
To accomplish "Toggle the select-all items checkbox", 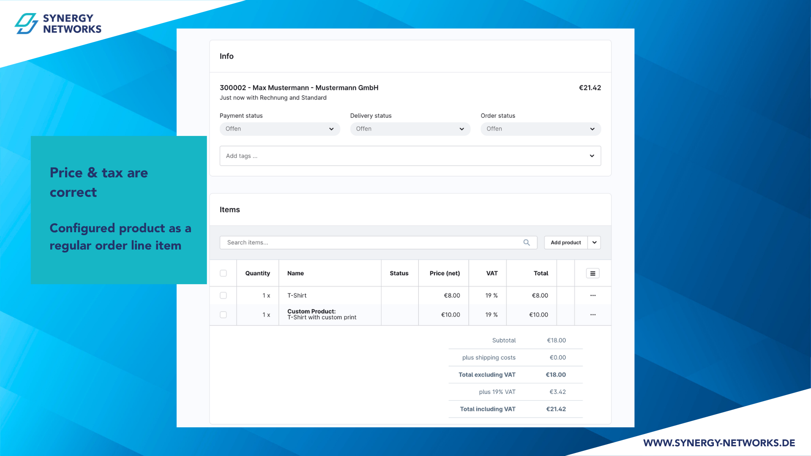I will point(223,273).
